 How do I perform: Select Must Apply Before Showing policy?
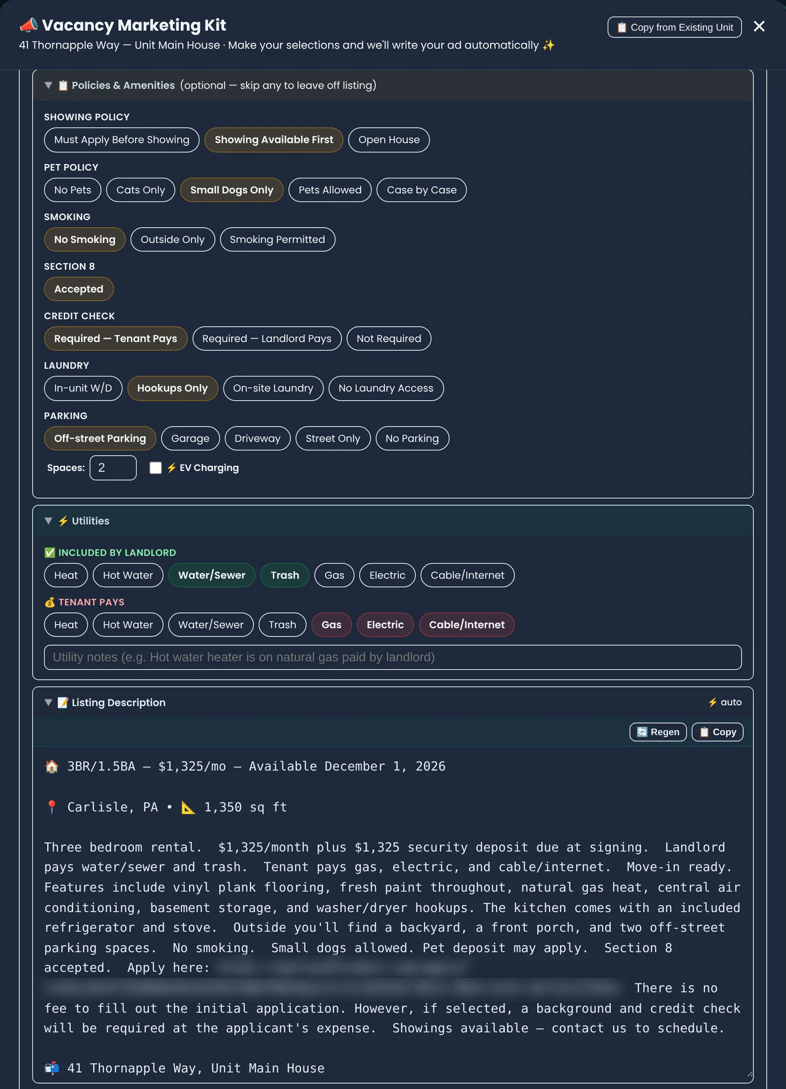point(122,140)
